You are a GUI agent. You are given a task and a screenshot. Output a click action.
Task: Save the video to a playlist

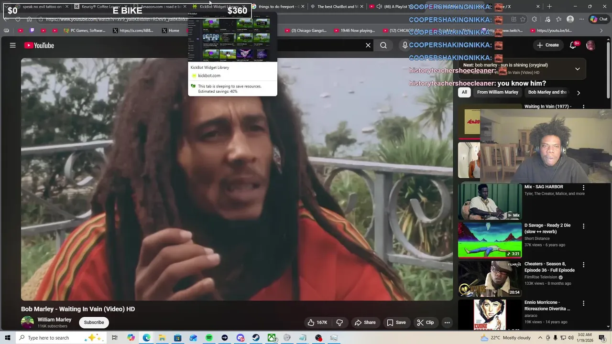(396, 322)
